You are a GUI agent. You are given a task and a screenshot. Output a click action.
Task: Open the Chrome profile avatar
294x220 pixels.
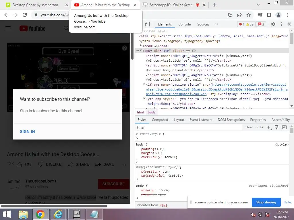point(278,15)
